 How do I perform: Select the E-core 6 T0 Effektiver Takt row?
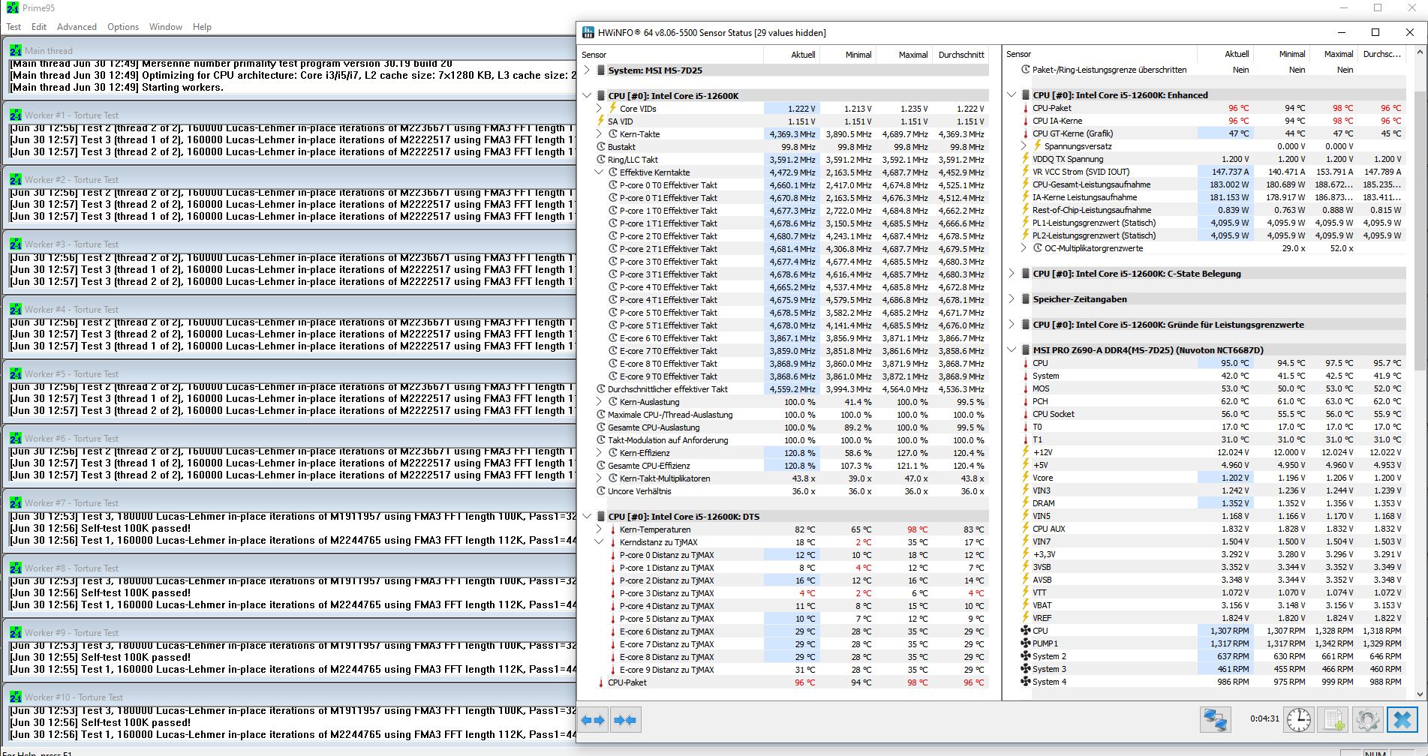tap(784, 338)
